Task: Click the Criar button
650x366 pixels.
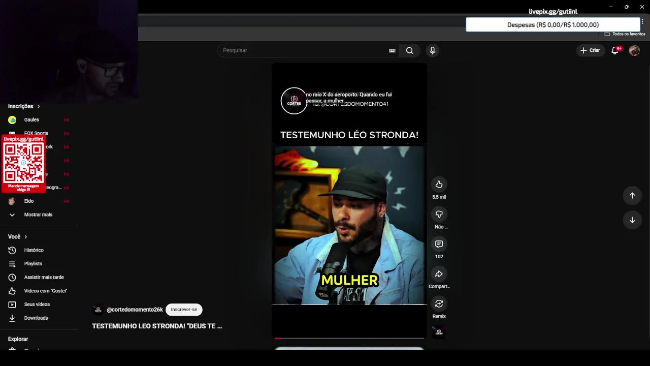Action: 590,50
